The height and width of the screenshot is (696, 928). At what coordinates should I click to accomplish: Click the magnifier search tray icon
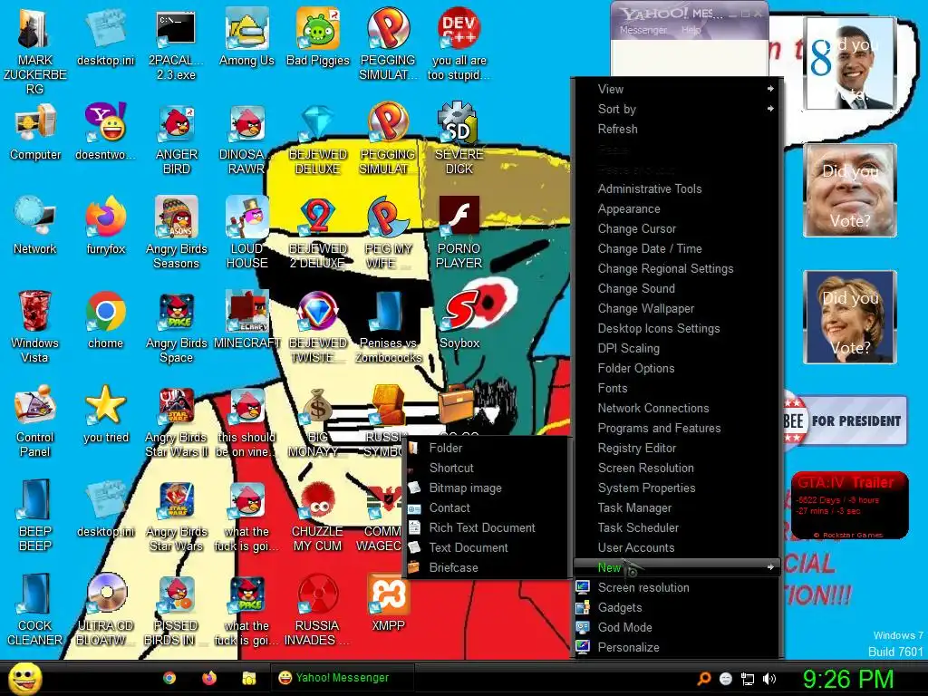pos(704,679)
